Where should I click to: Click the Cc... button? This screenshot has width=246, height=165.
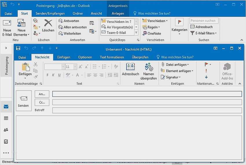pos(42,102)
